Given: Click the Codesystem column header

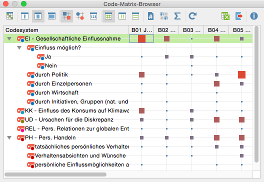Looking at the screenshot, I should click(66, 30).
